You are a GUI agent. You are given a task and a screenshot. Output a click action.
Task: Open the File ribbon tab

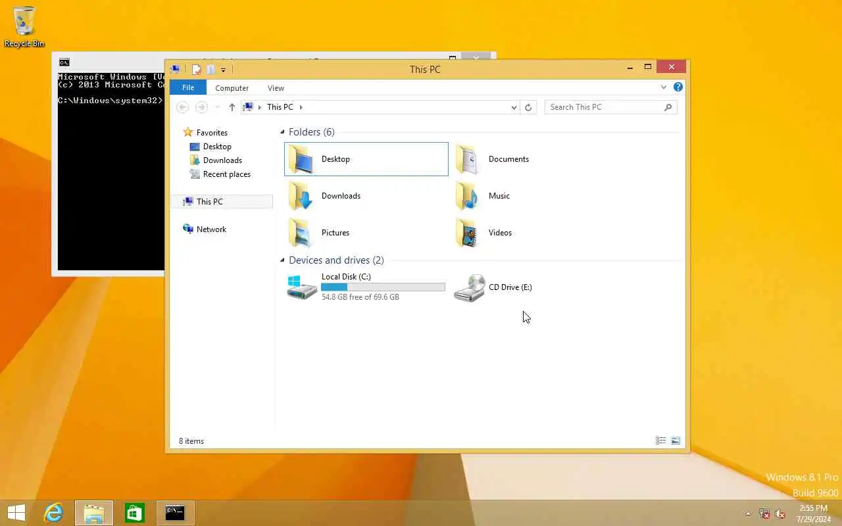188,87
